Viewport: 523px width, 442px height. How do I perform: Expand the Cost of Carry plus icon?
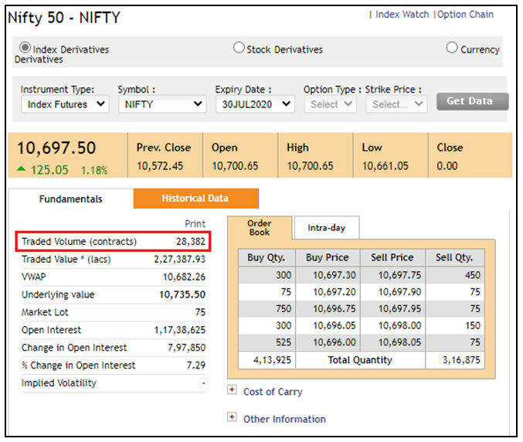(232, 389)
